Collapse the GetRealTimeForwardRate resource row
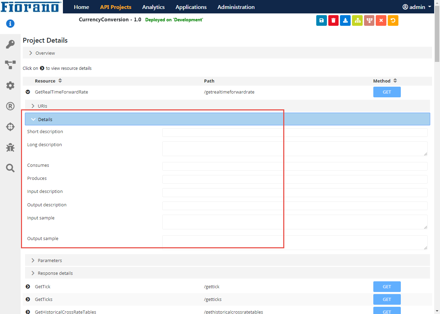Image resolution: width=440 pixels, height=314 pixels. (x=28, y=92)
